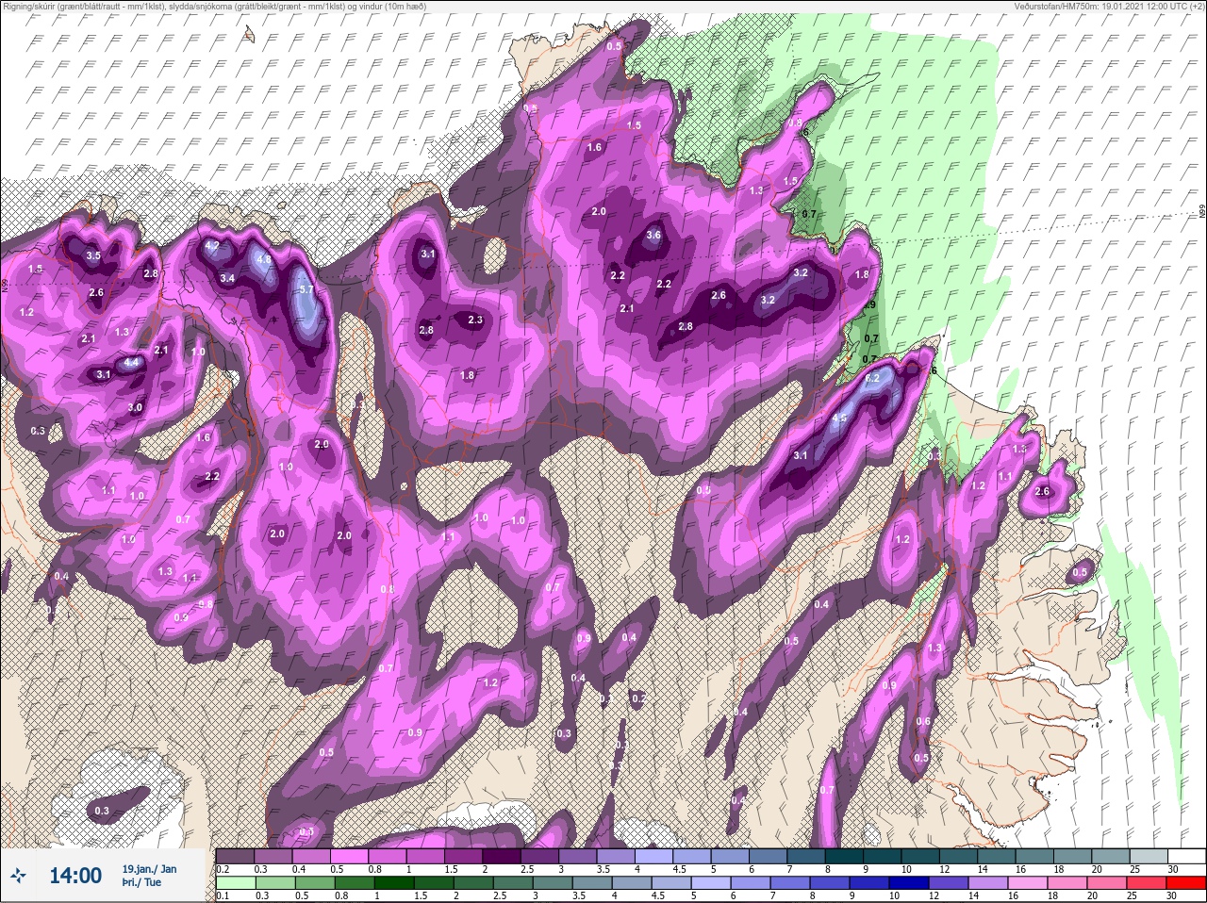This screenshot has height=903, width=1207.
Task: Click the 5.7 precipitation value on the map
Action: 306,289
